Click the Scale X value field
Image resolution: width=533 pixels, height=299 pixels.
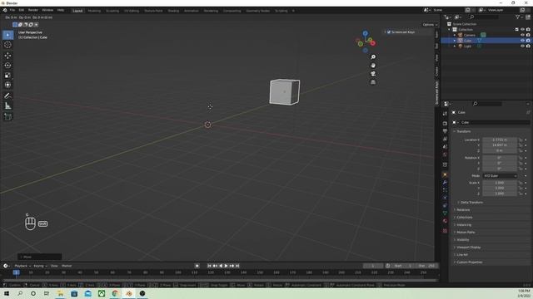(500, 183)
